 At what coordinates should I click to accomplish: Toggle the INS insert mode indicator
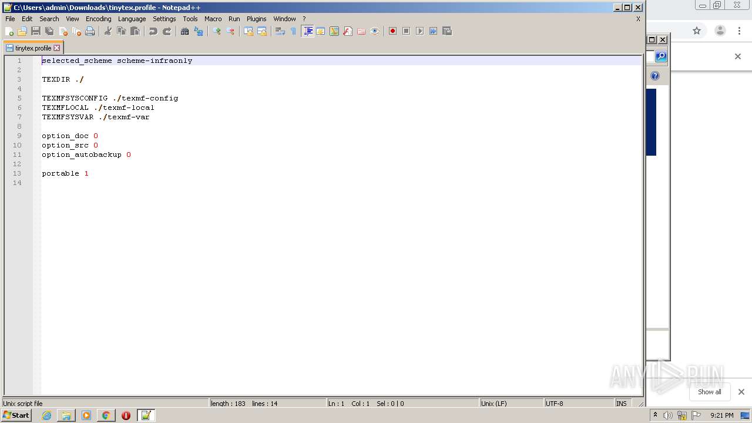pos(622,404)
